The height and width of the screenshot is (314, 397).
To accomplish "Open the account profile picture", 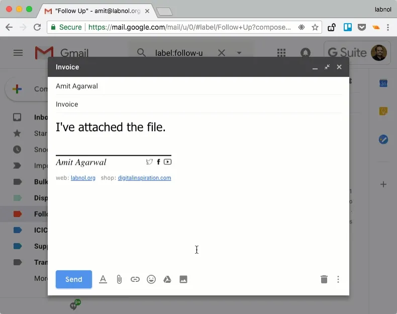I will 378,53.
